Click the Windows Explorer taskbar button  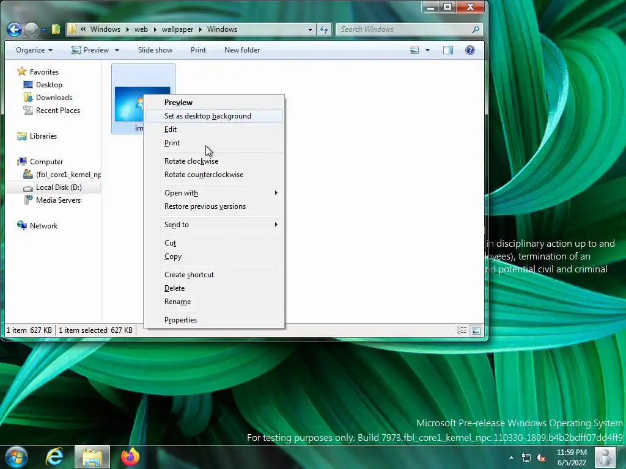92,457
